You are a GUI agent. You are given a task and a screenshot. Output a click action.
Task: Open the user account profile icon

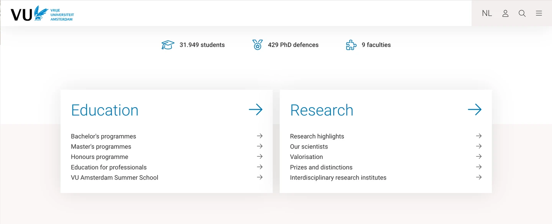click(505, 13)
